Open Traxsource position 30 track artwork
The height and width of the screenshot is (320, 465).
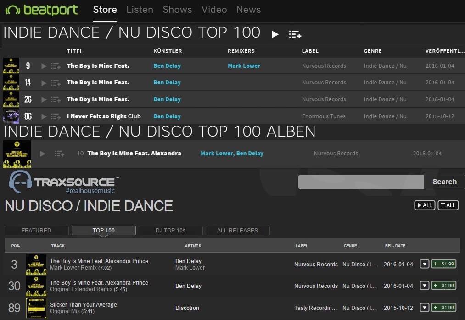point(36,286)
